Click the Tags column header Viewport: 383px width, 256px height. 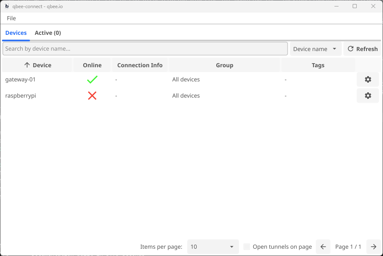coord(318,65)
